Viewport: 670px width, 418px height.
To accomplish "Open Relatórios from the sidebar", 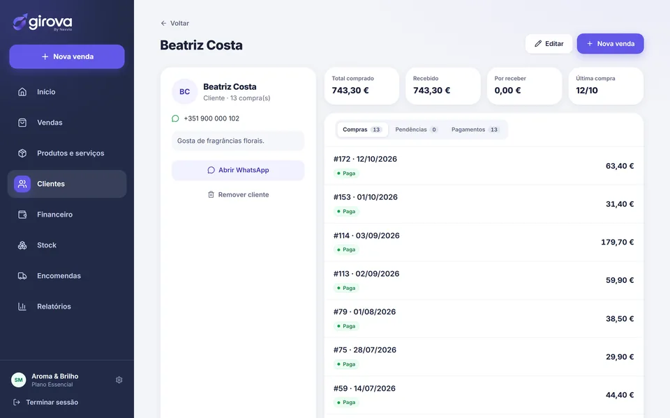I will 67,307.
